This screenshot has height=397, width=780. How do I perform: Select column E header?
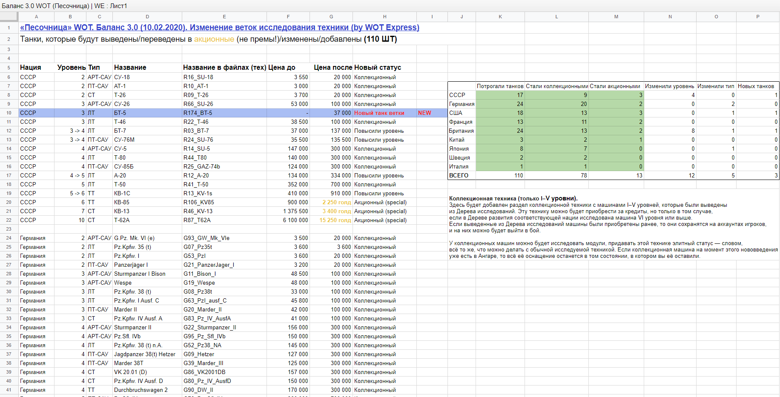click(x=224, y=17)
